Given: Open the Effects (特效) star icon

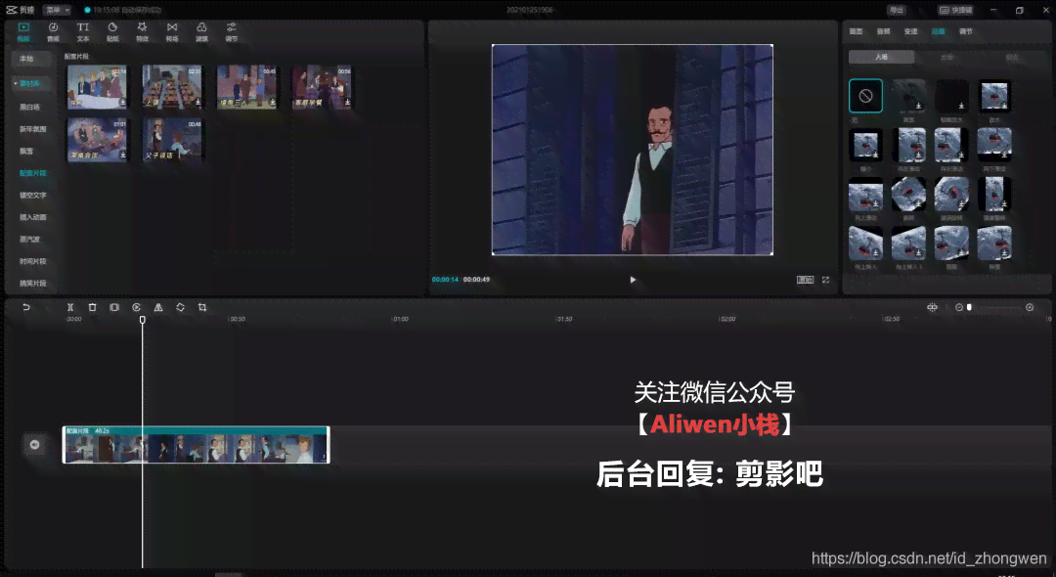Looking at the screenshot, I should pyautogui.click(x=142, y=27).
